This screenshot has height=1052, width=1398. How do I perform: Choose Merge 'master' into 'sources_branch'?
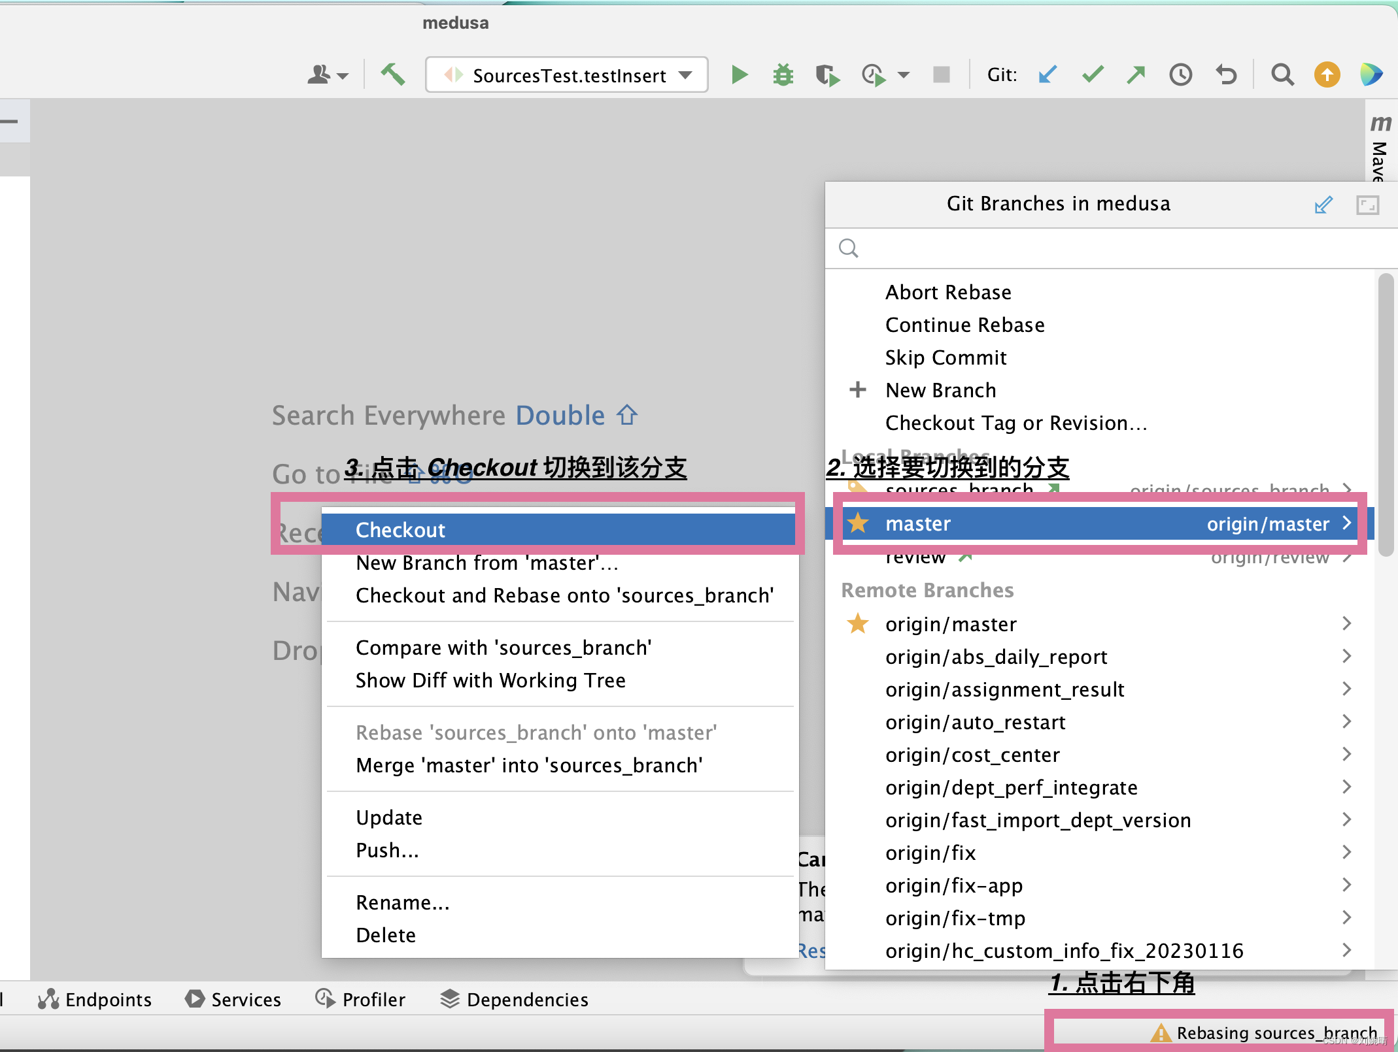click(x=528, y=764)
